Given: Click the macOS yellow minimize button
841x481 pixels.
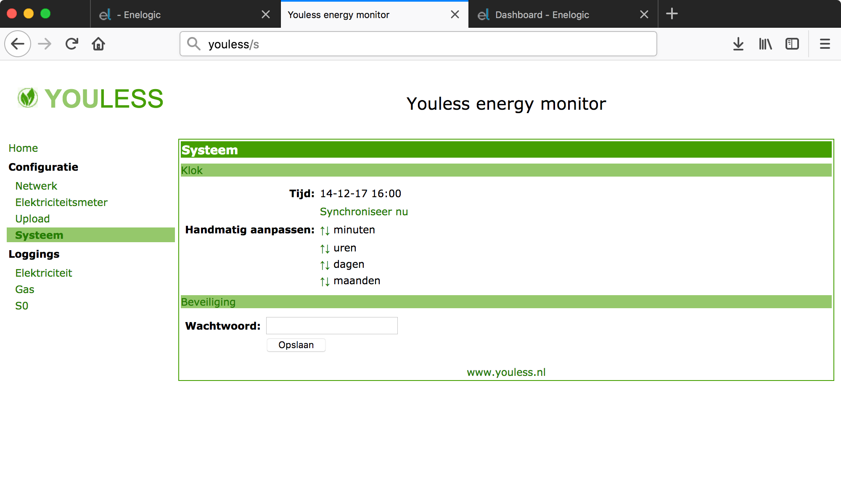Looking at the screenshot, I should coord(29,14).
